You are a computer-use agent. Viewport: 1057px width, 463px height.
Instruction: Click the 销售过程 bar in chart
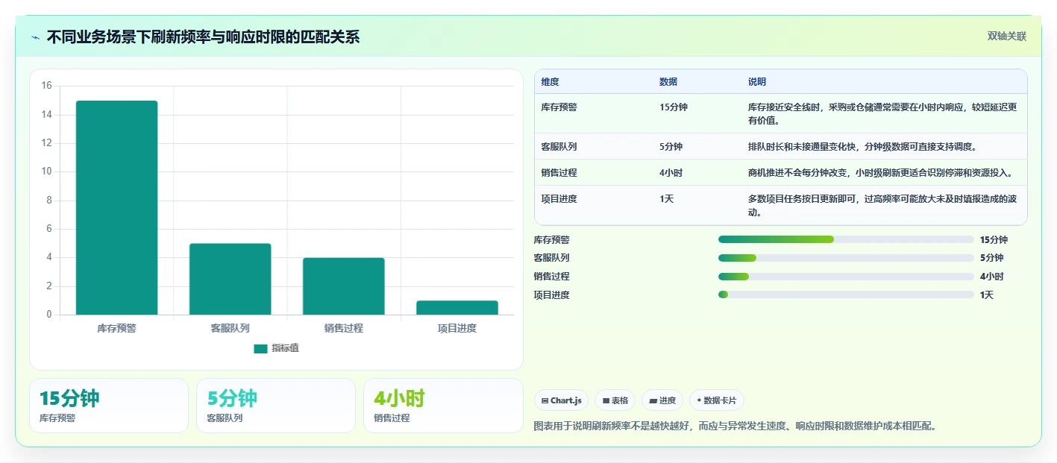point(343,286)
